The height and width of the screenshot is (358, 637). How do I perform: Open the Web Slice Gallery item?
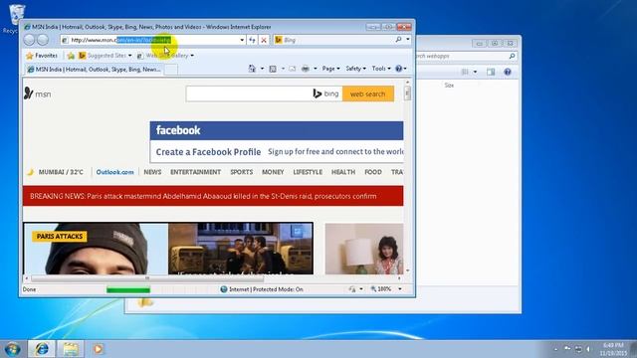[165, 56]
